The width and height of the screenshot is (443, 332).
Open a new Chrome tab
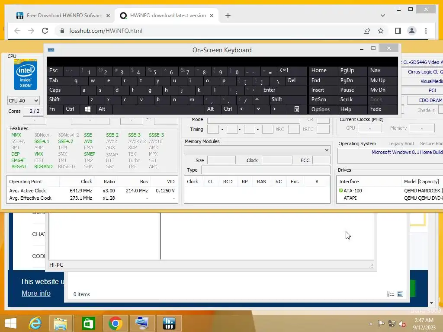228,16
